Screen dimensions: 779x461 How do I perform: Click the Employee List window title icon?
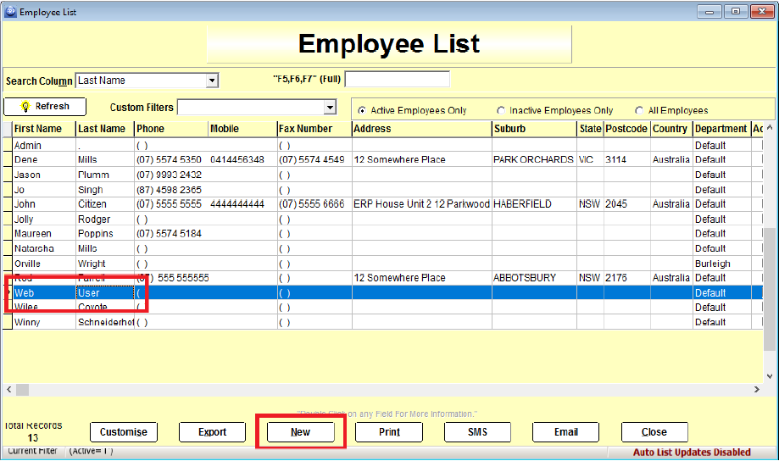pos(10,11)
